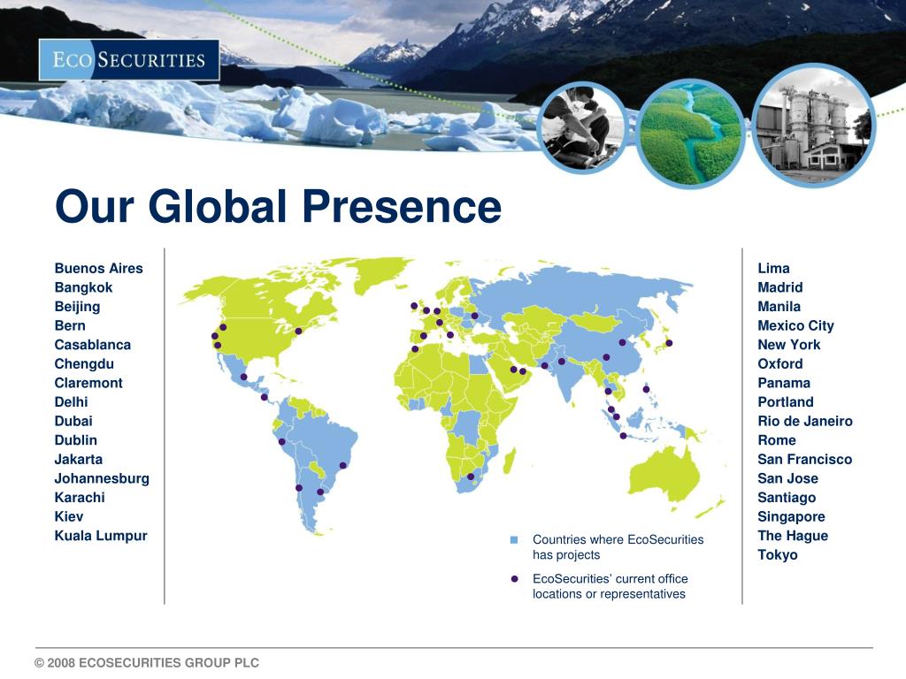Select 'Kiev' in the city list
The image size is (906, 679).
[x=69, y=516]
